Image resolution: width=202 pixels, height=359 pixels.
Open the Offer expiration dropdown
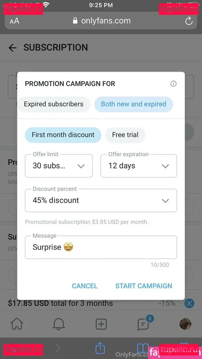click(139, 166)
